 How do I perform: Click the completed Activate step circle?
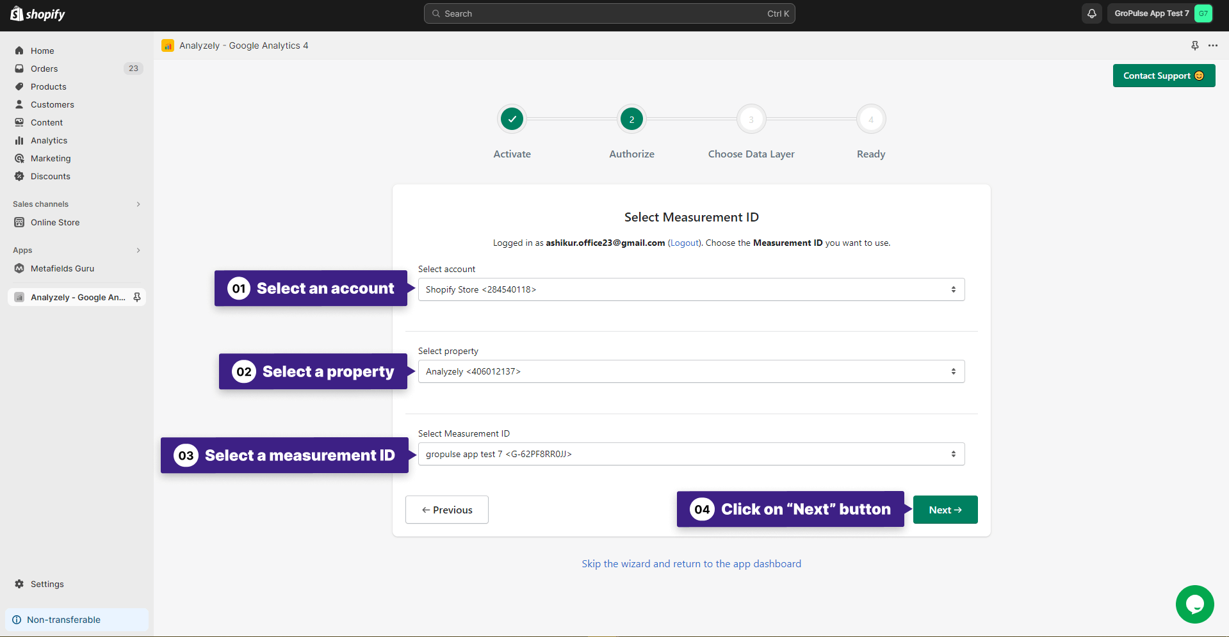tap(512, 119)
